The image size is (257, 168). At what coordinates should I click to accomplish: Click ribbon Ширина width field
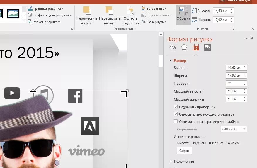pos(221,20)
